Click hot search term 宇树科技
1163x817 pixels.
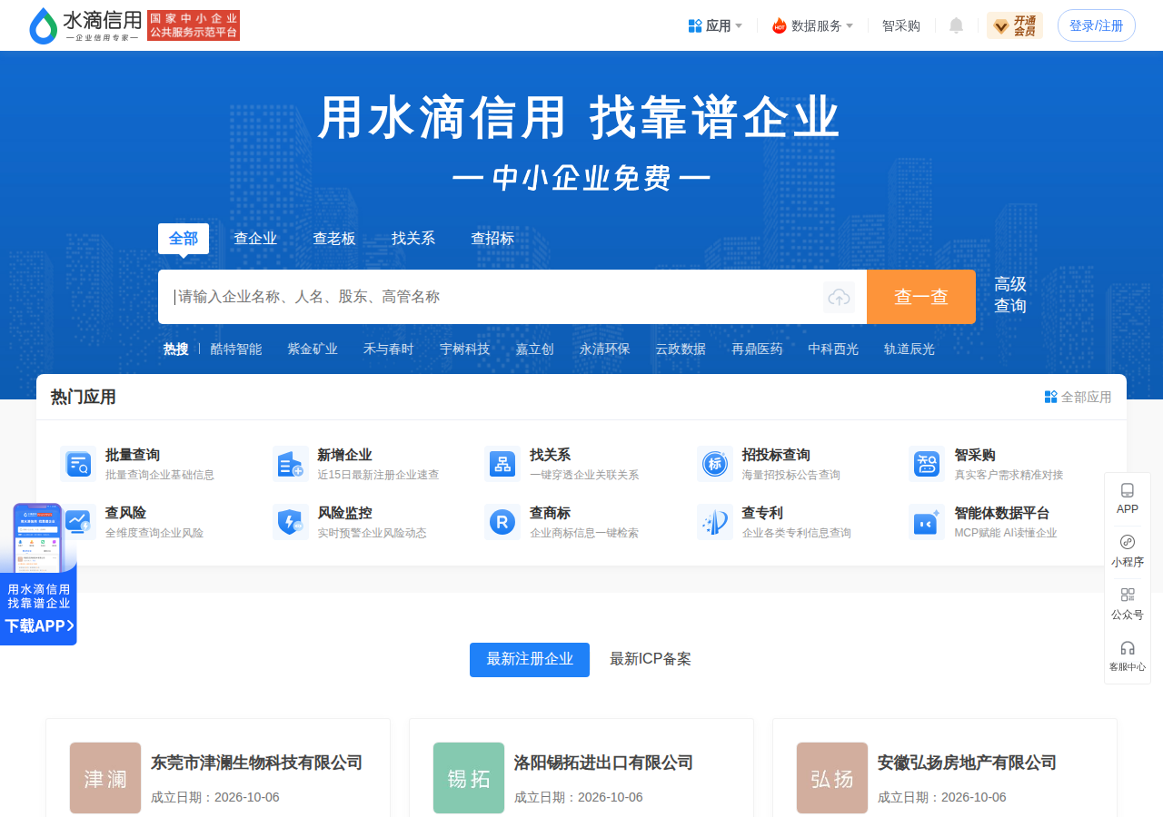(x=464, y=349)
